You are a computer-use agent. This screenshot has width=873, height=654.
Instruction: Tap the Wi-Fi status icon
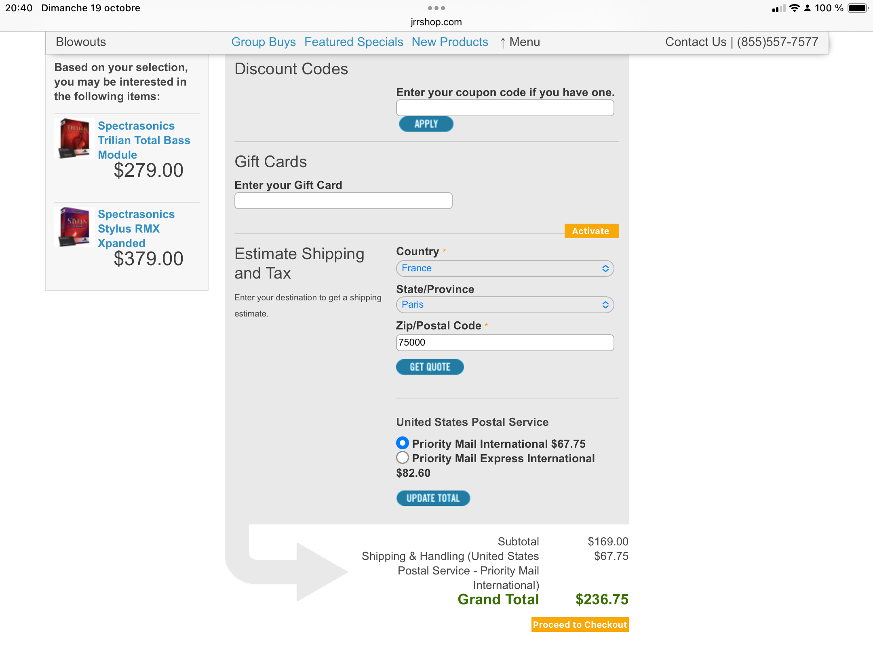(794, 8)
